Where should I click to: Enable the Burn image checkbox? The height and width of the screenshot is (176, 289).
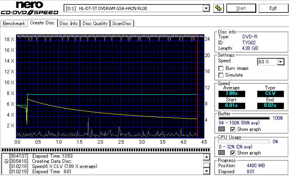tap(221, 68)
